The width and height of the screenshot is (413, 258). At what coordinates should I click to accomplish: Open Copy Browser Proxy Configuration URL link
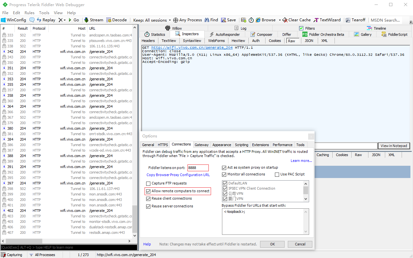(178, 175)
